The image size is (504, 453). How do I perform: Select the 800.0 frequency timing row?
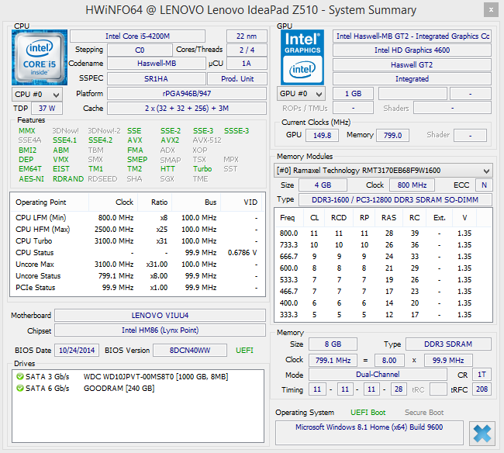pos(382,233)
